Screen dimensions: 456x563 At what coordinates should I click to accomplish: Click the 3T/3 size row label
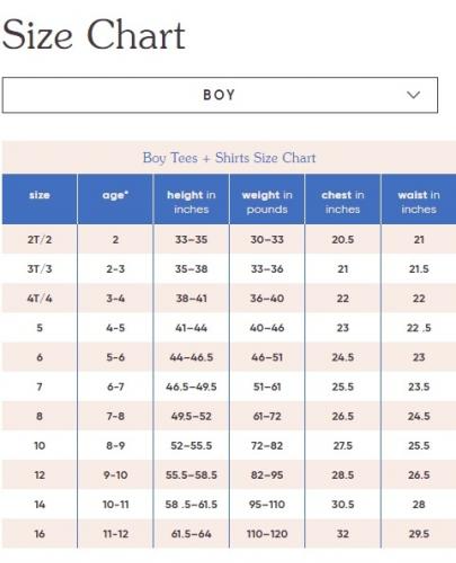(39, 269)
